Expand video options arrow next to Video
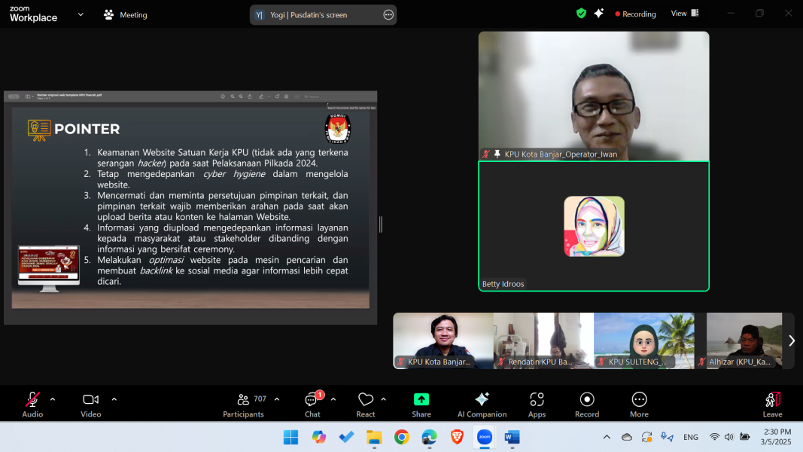 (114, 399)
